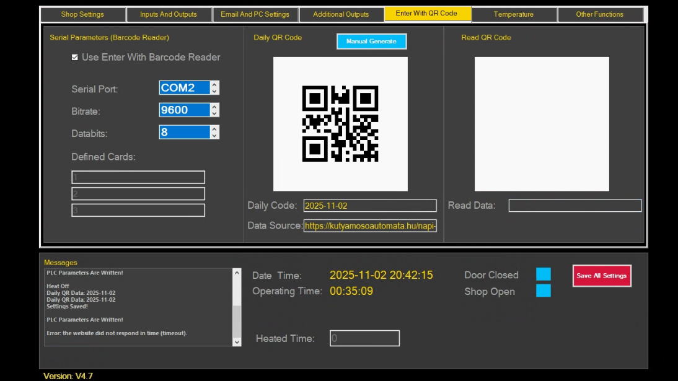Viewport: 678px width, 381px height.
Task: Click the Read Data input field
Action: tap(575, 206)
